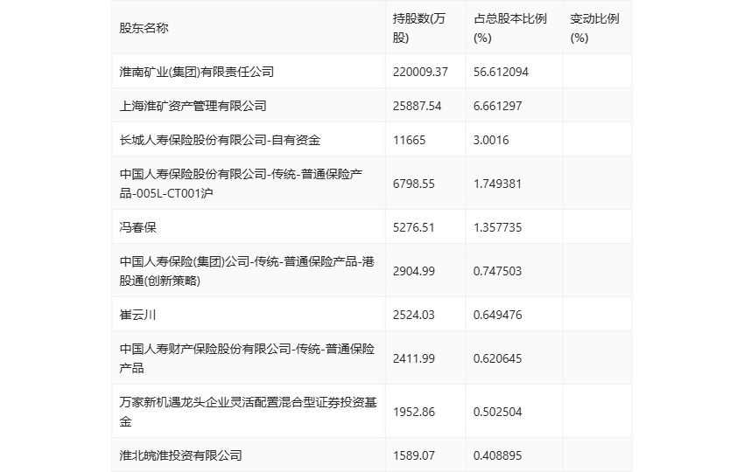Click the 持股数(万股) column header

pos(419,28)
